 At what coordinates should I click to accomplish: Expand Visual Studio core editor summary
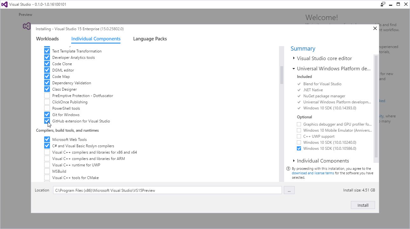coord(294,59)
